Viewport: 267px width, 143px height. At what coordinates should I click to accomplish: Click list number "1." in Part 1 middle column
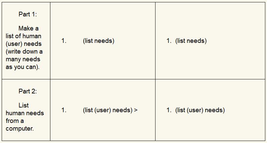coord(64,41)
